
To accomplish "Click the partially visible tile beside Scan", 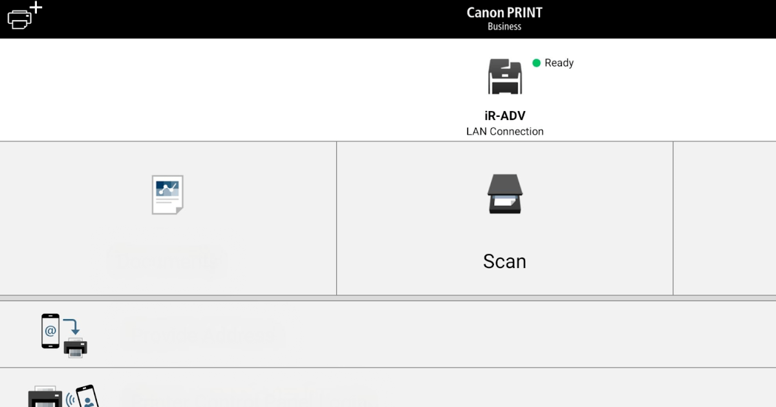I will tap(724, 218).
